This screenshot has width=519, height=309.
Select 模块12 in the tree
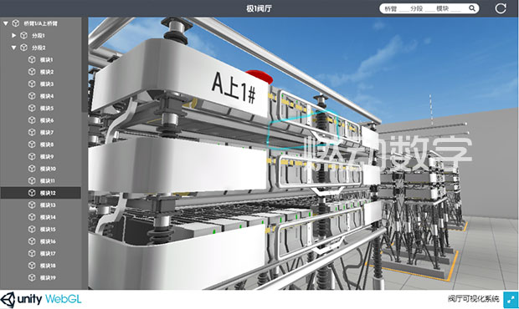pos(41,193)
